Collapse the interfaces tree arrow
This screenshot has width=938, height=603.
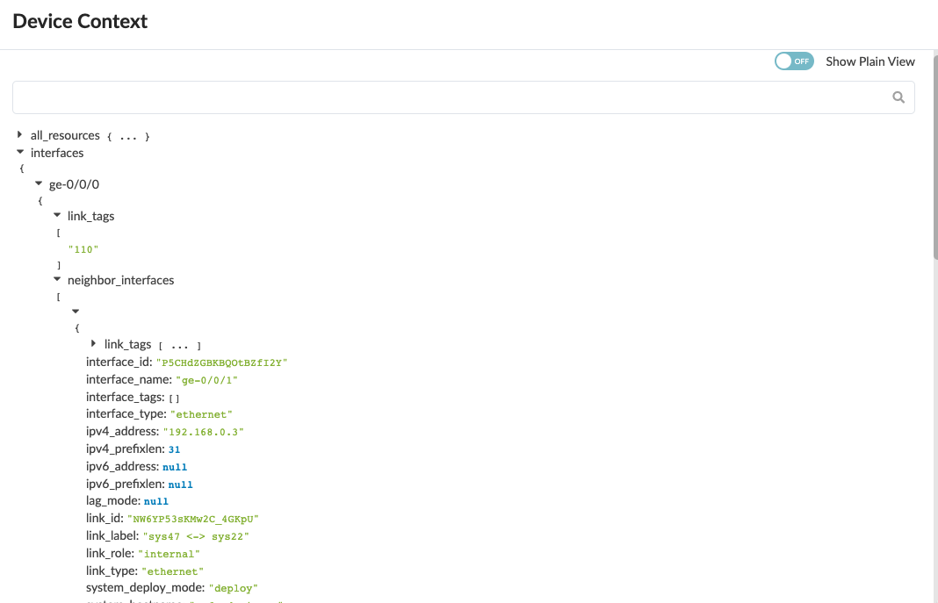(x=20, y=152)
